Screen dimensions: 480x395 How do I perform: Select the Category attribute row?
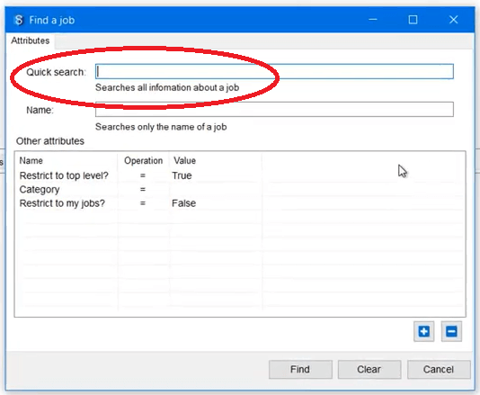pyautogui.click(x=240, y=189)
